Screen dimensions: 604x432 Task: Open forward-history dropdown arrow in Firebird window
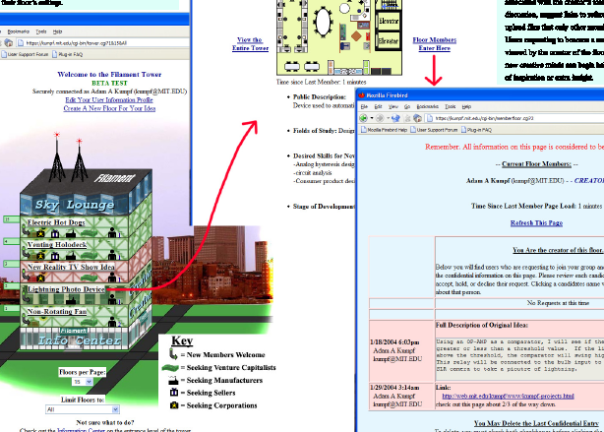coord(388,118)
